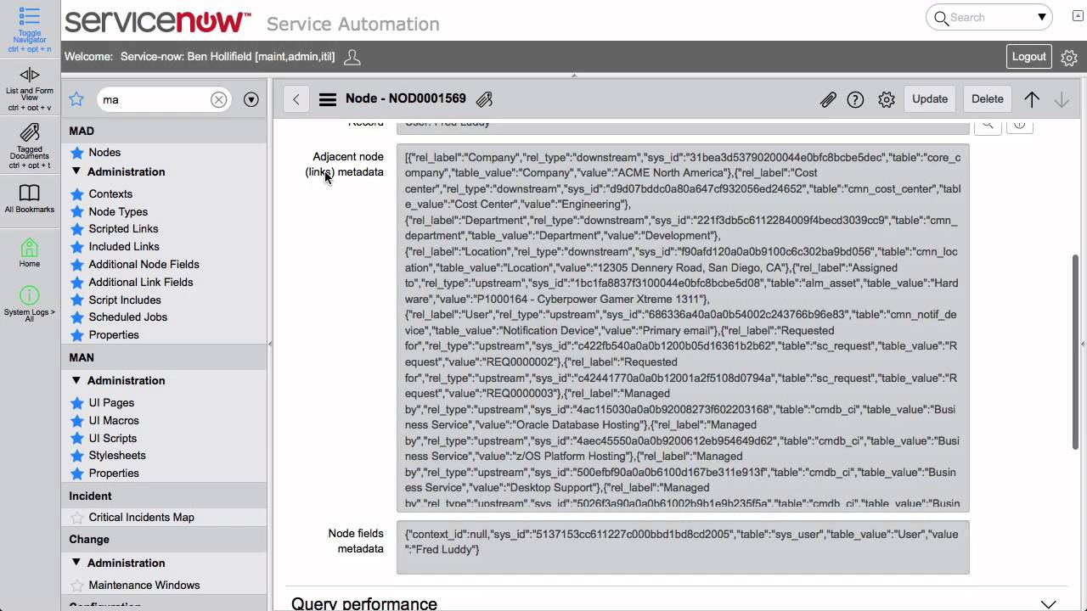Open All Bookmarks book icon

tap(30, 193)
